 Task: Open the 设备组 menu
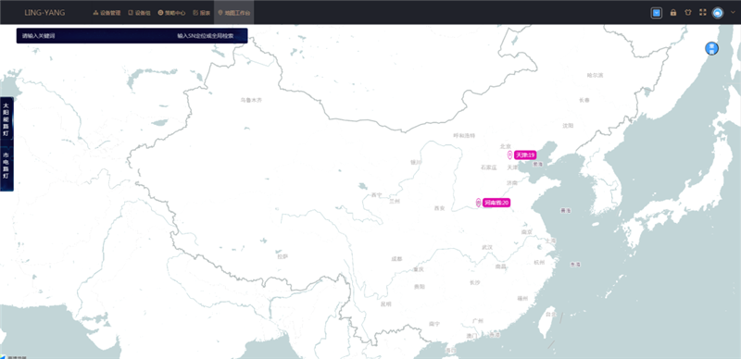click(140, 13)
